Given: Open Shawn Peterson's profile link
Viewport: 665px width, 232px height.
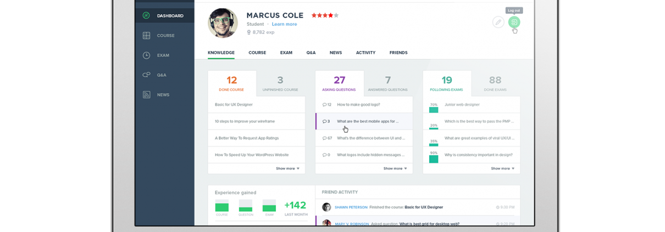Looking at the screenshot, I should tap(351, 207).
